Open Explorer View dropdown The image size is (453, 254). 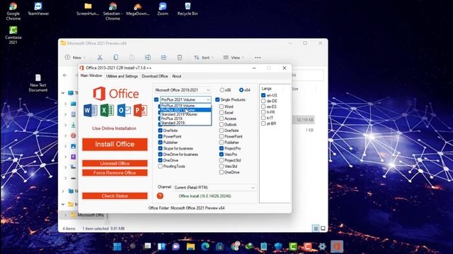(x=234, y=58)
